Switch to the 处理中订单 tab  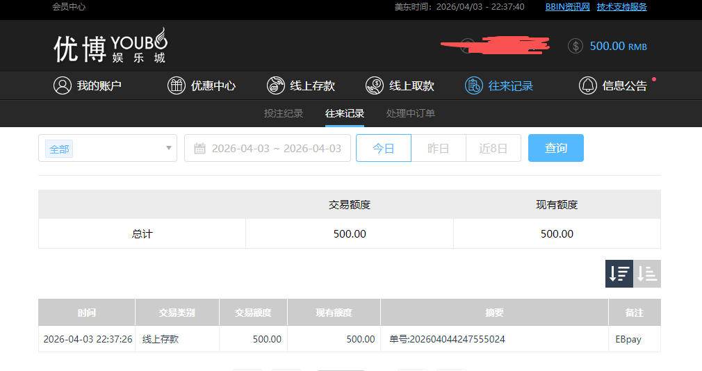coord(410,113)
